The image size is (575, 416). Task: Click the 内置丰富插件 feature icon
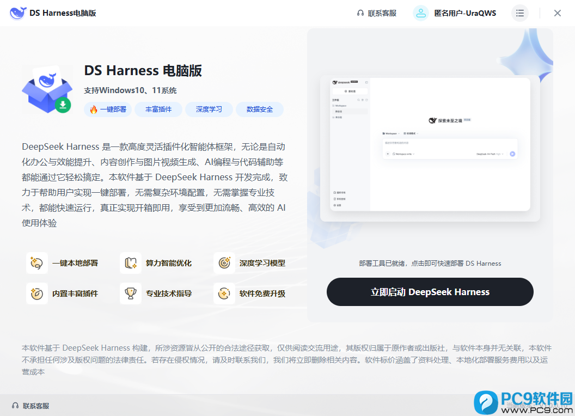coord(36,293)
